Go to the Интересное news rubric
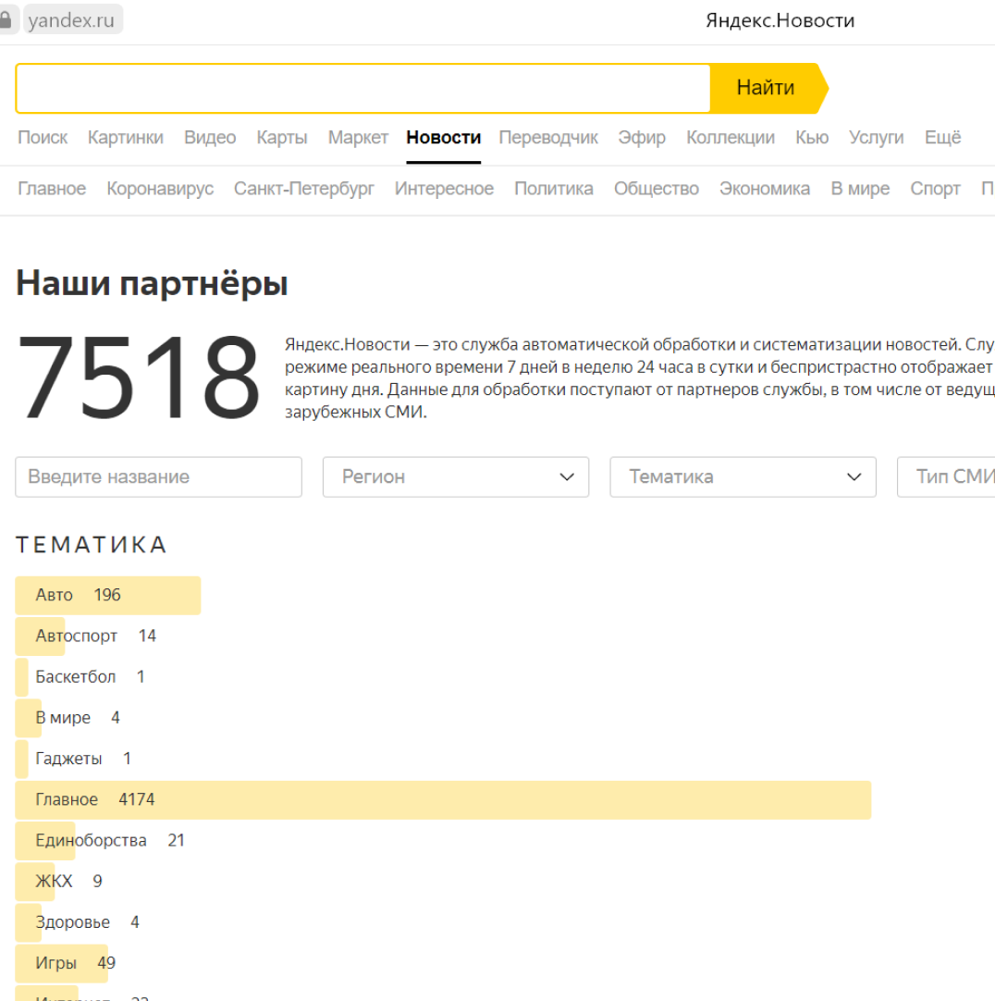995x1001 pixels. [x=444, y=189]
